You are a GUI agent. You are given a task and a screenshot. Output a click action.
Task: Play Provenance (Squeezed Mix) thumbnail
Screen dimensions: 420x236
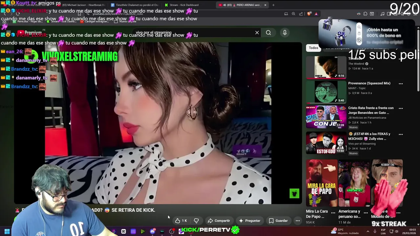[326, 92]
